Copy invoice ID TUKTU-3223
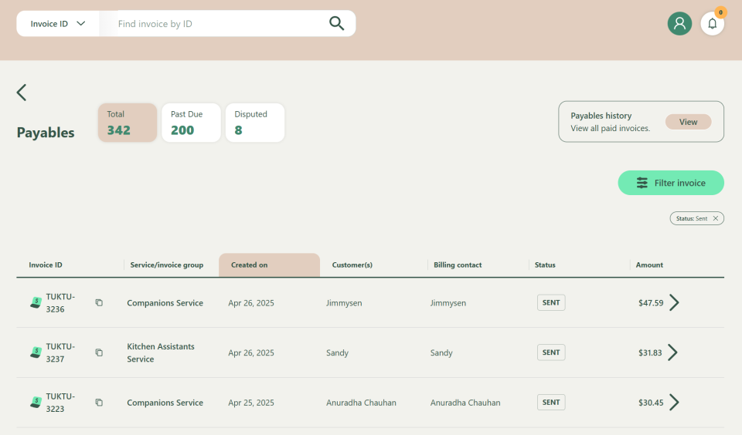Image resolution: width=742 pixels, height=435 pixels. (99, 403)
